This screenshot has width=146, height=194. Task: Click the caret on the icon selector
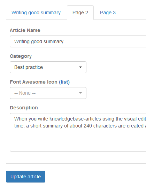click(x=80, y=93)
